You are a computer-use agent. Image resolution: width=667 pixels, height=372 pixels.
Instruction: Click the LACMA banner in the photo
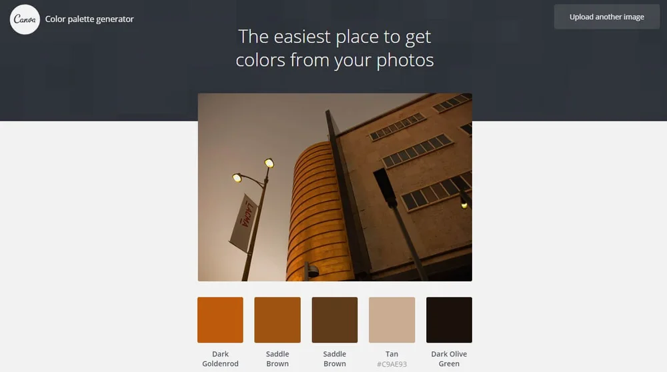[244, 223]
